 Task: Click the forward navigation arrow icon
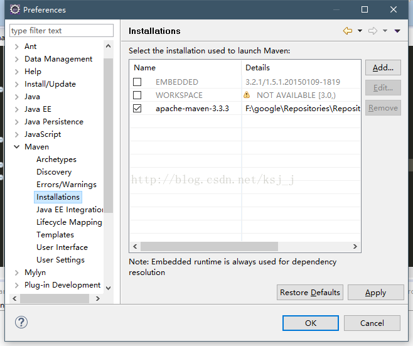point(373,31)
